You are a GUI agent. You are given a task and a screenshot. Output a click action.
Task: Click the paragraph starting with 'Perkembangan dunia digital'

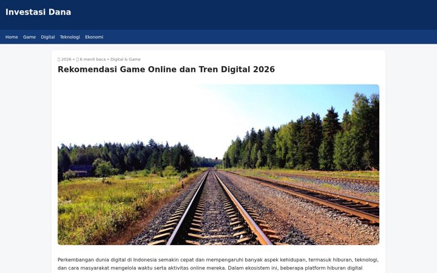(218, 264)
